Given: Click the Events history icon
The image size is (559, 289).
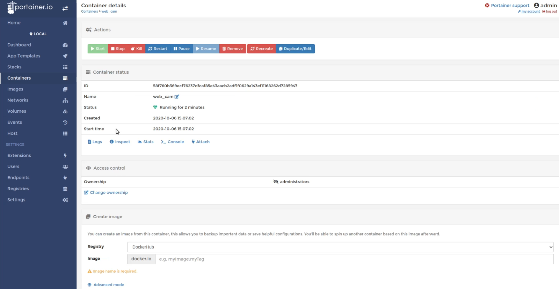Looking at the screenshot, I should click(65, 123).
